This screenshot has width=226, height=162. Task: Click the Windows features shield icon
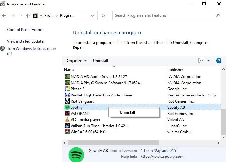(2, 49)
